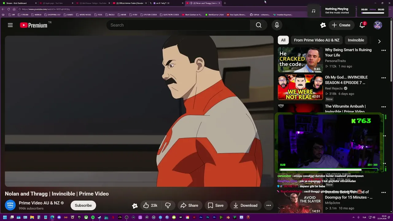Switch to tepki papi YouTube tab
Screen dimensions: 393x221
[x=56, y=3]
